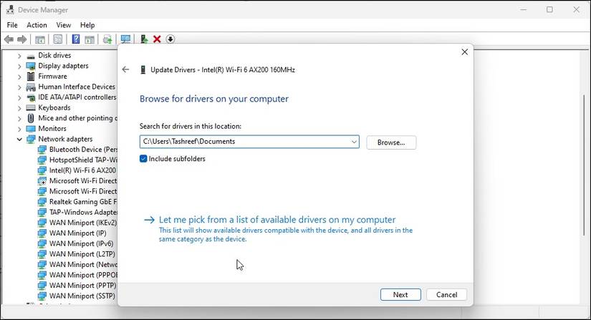The height and width of the screenshot is (320, 591).
Task: Select WAN Miniport (PPPOE)
Action: click(x=83, y=275)
